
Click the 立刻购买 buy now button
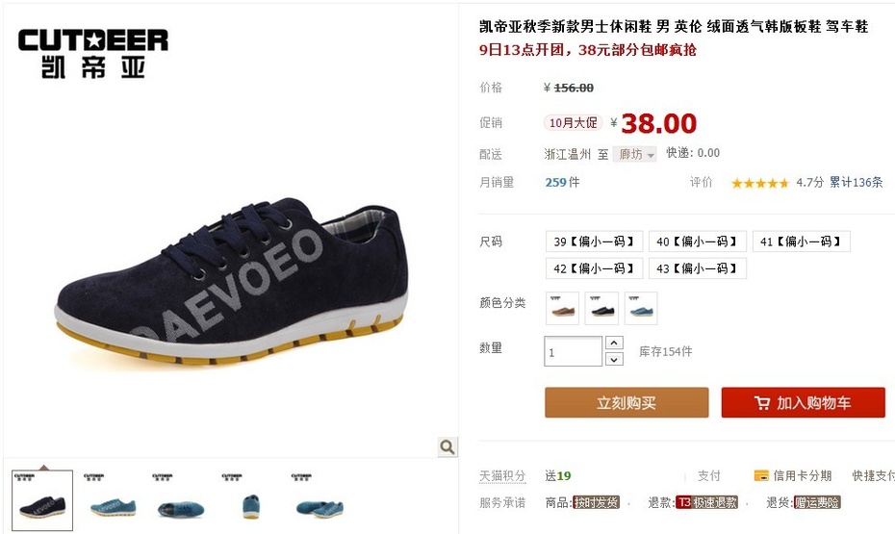[x=626, y=403]
